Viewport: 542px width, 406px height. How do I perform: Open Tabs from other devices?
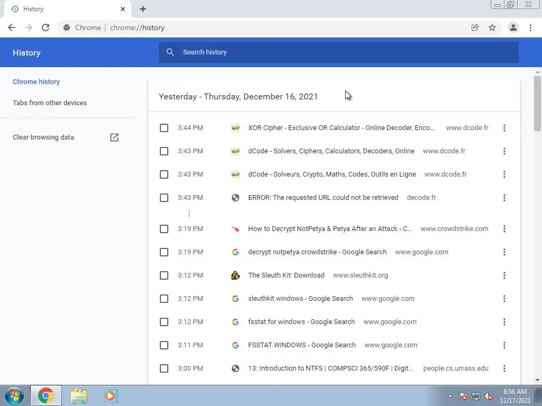(50, 103)
